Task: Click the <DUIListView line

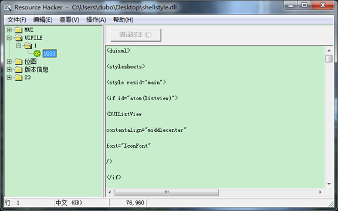Action: coord(124,114)
